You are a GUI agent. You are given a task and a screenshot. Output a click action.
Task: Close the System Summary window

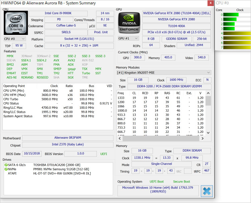211,3
